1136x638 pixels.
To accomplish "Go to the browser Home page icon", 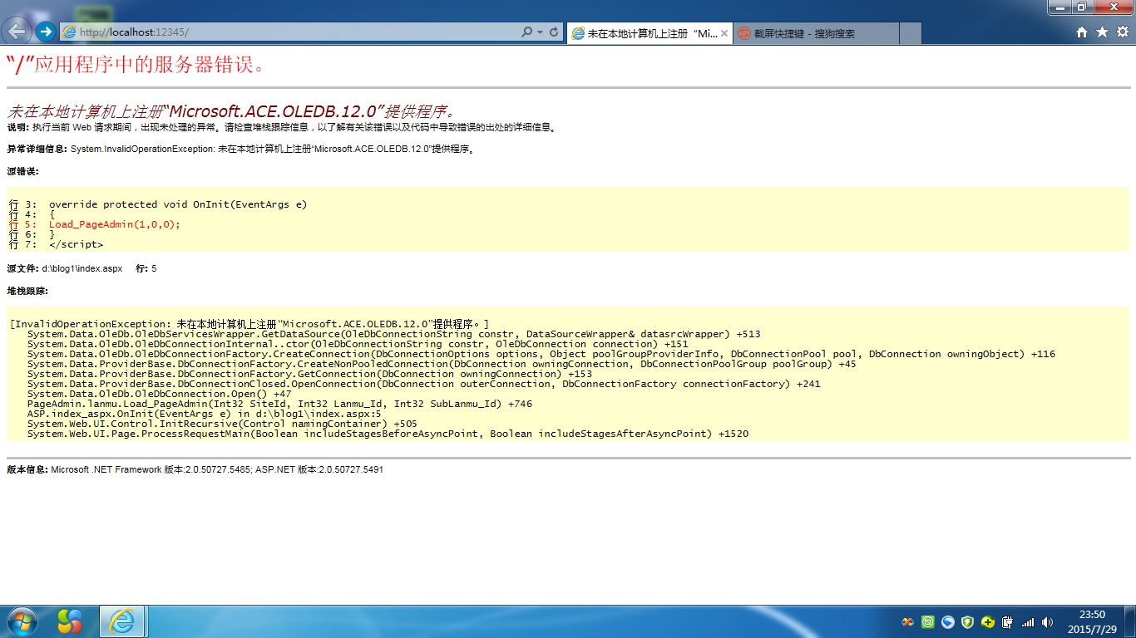I will point(1082,32).
